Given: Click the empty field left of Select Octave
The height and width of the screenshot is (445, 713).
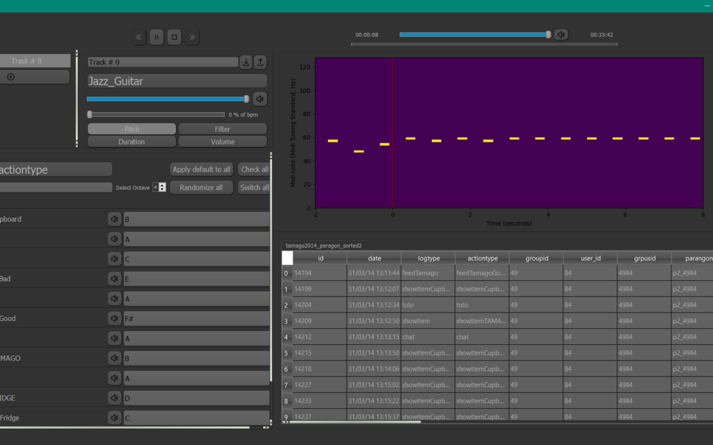Looking at the screenshot, I should point(55,187).
